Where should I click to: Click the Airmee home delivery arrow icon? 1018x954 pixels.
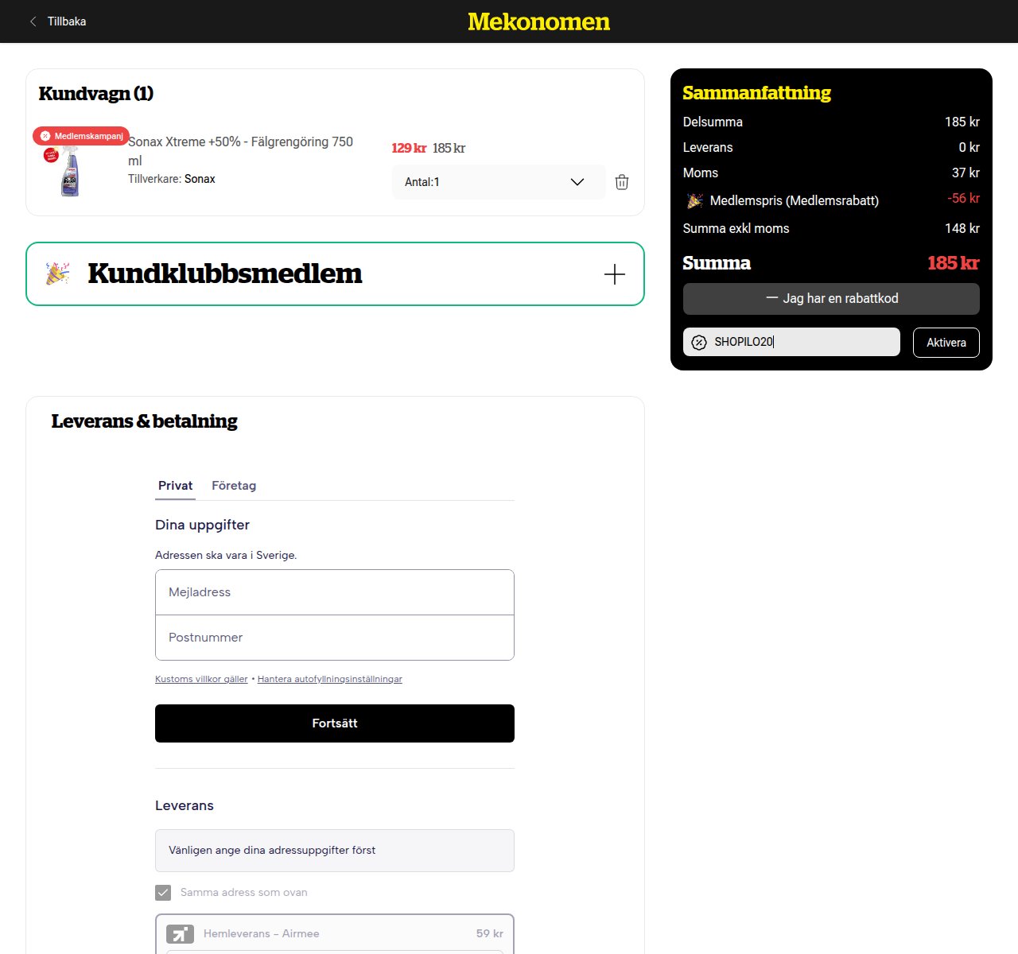coord(180,934)
